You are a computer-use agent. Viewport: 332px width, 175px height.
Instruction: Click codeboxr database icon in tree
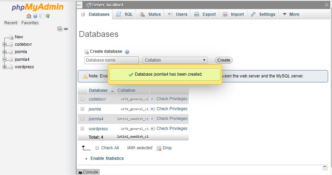(11, 44)
